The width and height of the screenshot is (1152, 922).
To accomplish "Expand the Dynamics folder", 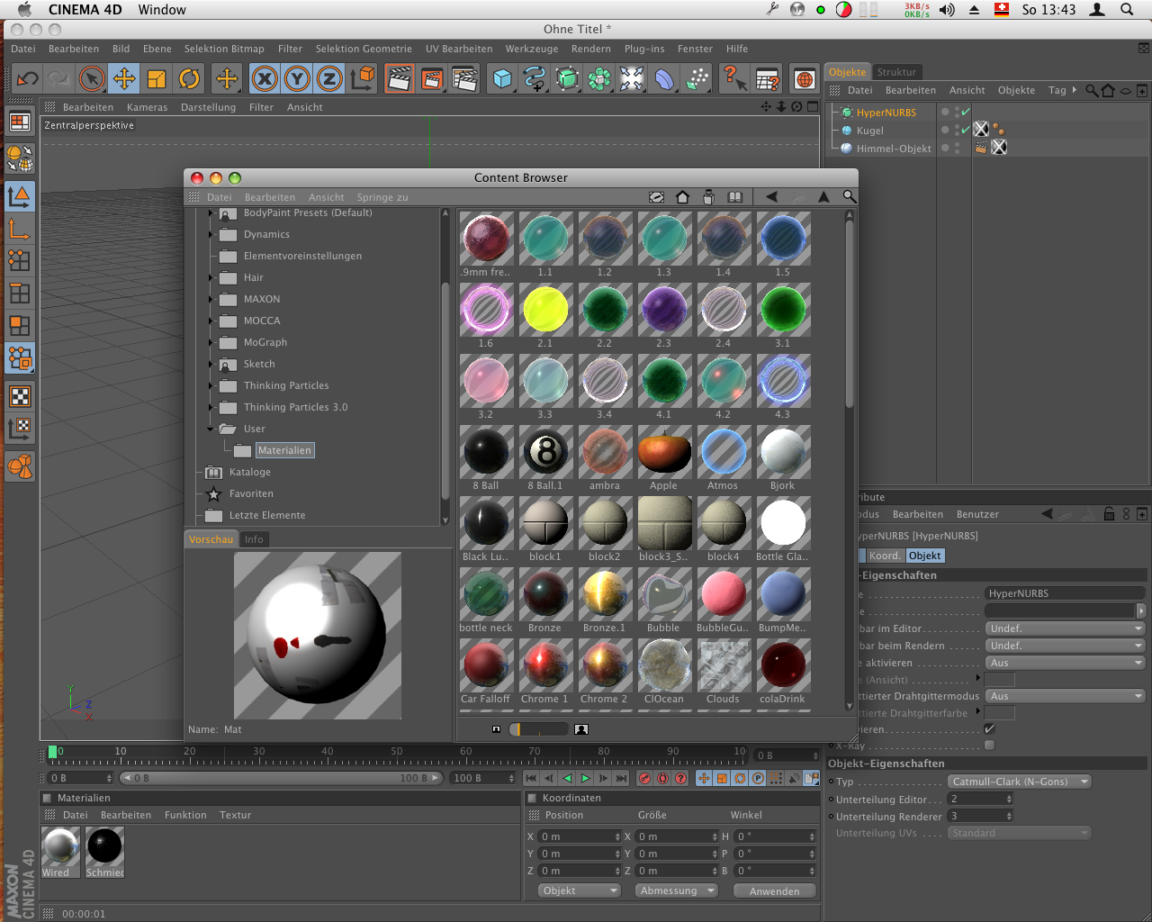I will [x=211, y=234].
